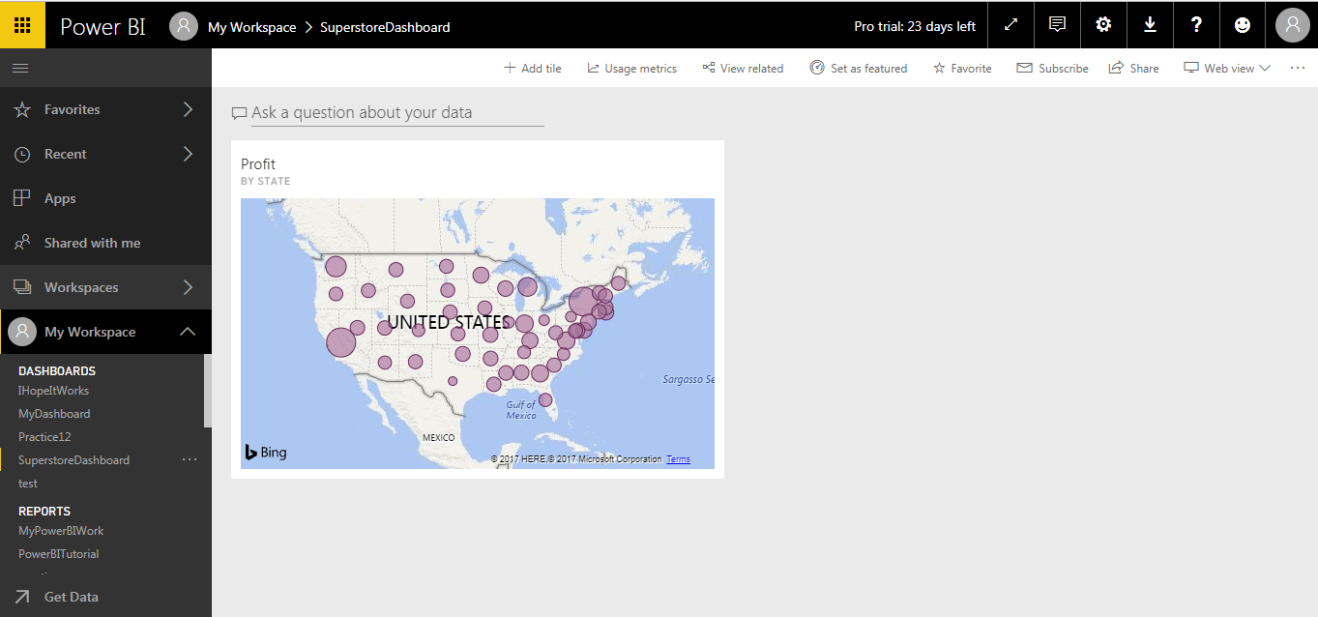Select SuperstoreDashboard in the dashboards list

[73, 460]
